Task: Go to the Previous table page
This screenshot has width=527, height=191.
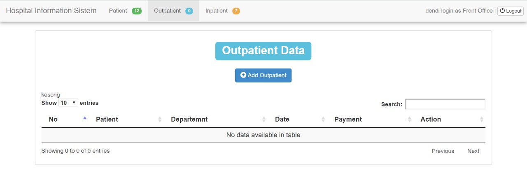Action: coord(443,151)
